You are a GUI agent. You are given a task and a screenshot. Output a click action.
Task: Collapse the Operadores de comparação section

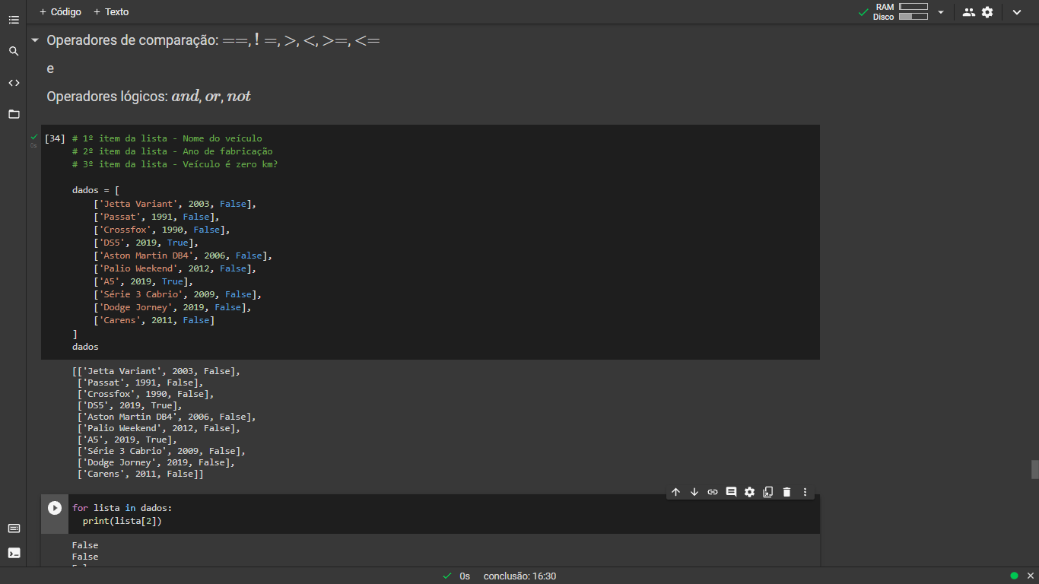click(34, 40)
